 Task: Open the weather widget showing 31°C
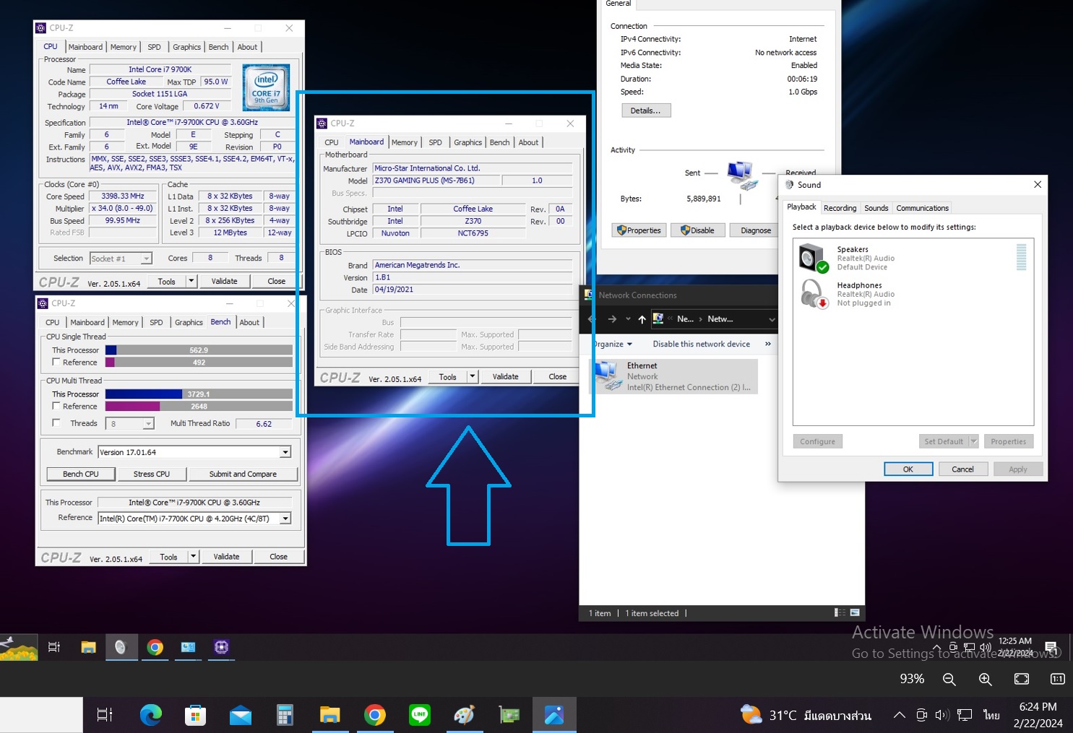[806, 715]
